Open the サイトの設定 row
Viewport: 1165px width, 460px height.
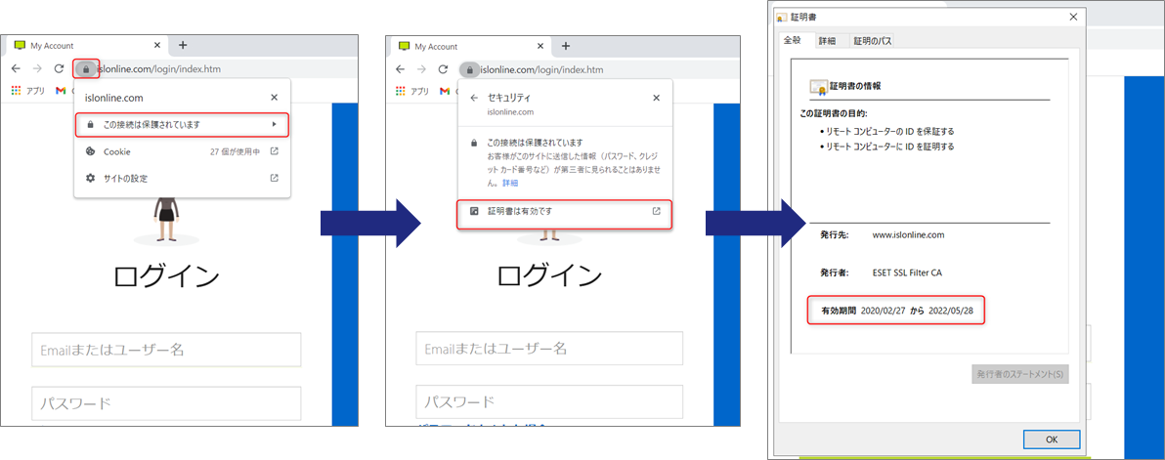pos(182,178)
